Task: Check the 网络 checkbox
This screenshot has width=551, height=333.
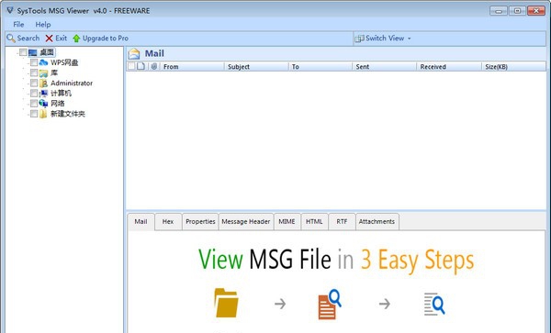Action: click(34, 103)
